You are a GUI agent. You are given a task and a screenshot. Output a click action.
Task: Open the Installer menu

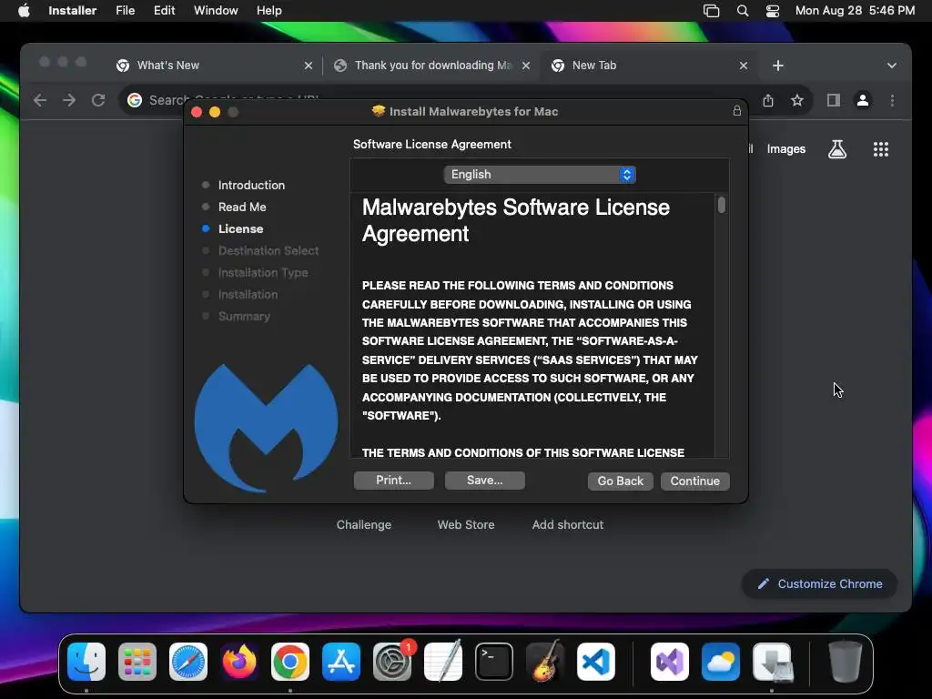(x=73, y=11)
